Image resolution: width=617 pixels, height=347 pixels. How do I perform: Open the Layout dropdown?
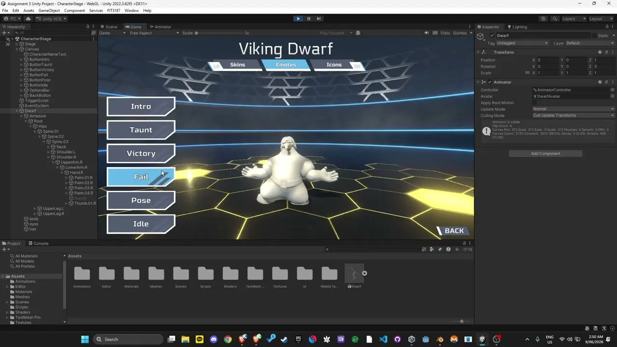(x=601, y=19)
